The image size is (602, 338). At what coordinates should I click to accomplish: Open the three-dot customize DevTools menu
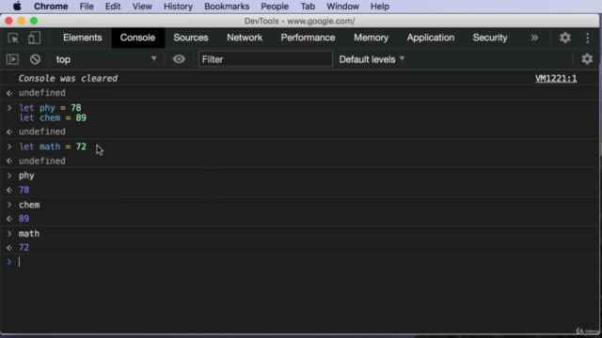click(x=587, y=38)
